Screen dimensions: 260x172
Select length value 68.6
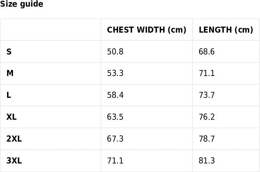coord(207,52)
